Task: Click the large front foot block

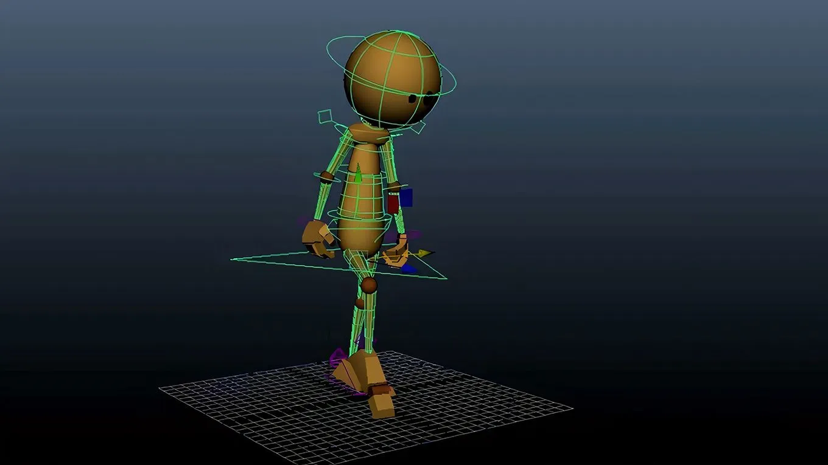Action: point(364,371)
